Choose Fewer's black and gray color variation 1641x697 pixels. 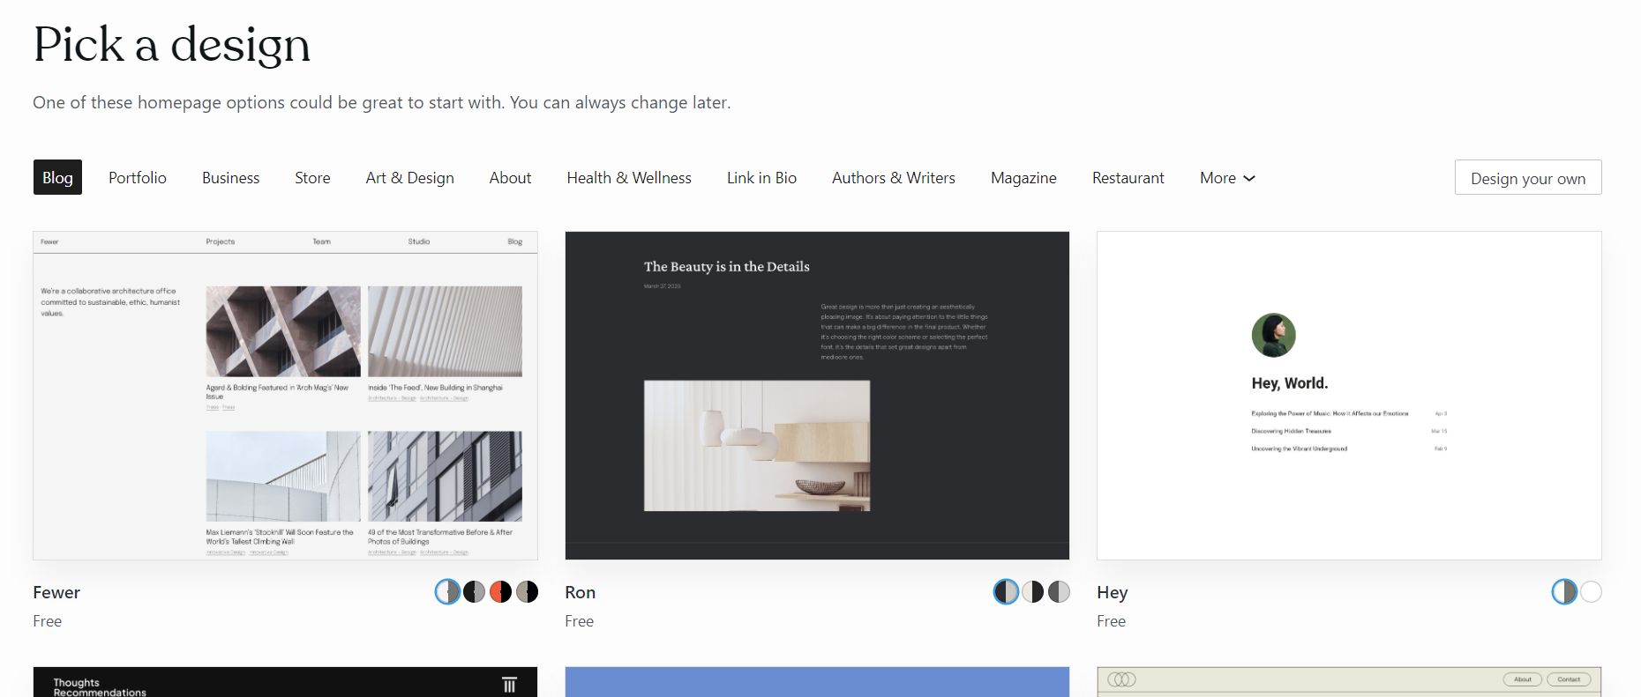474,592
